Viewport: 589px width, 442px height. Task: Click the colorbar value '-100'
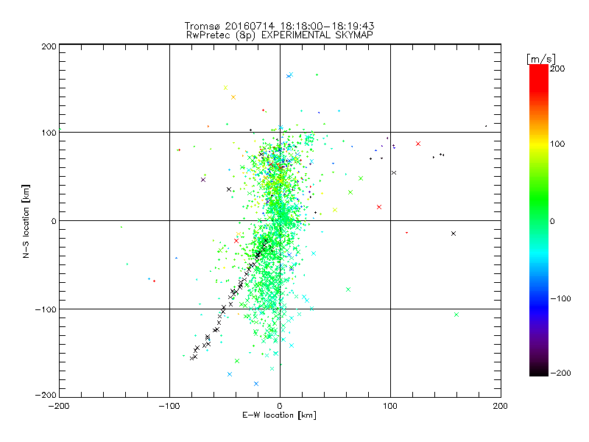[560, 298]
